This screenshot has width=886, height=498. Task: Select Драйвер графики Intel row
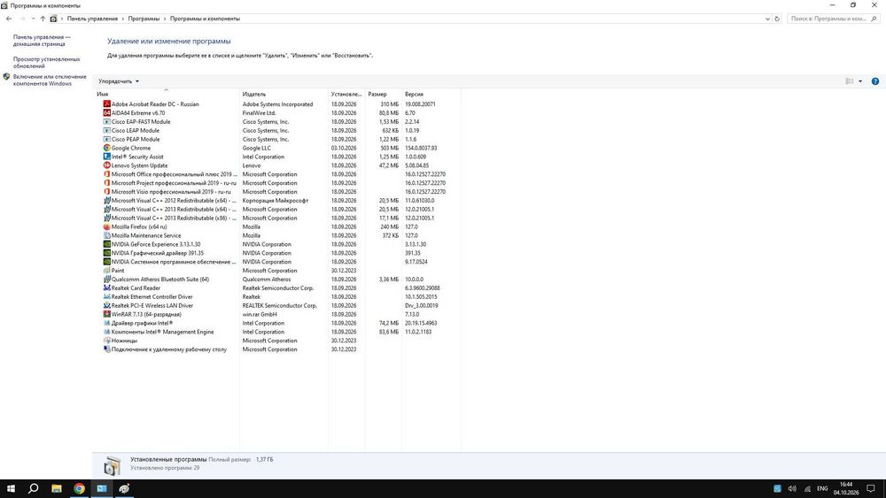(x=278, y=323)
